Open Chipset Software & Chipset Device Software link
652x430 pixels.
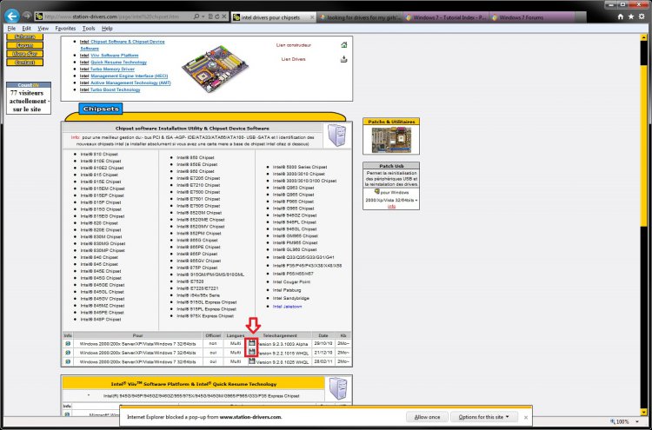tap(123, 45)
